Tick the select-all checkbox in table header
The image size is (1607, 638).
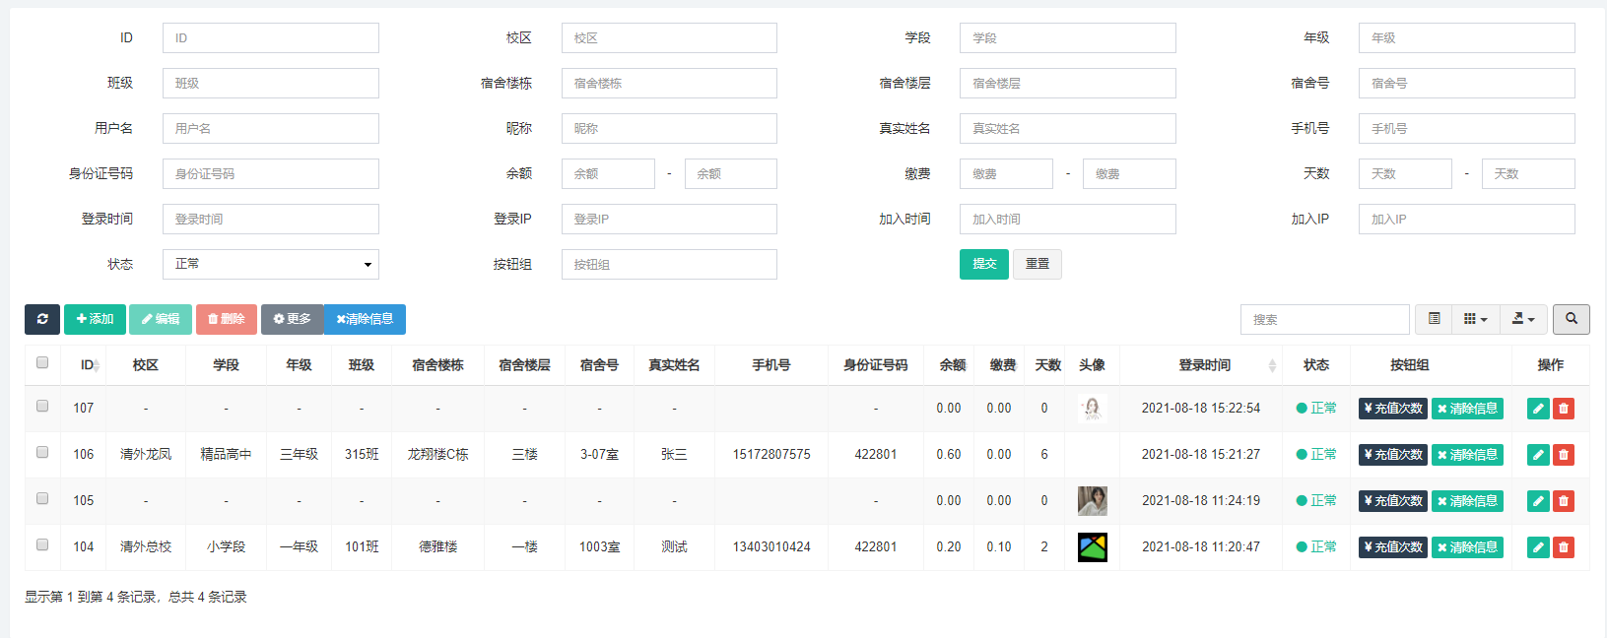[42, 363]
